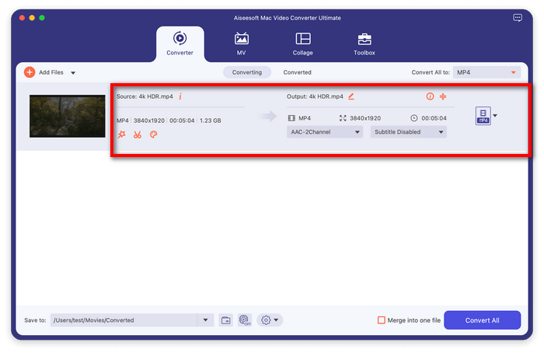
Task: Open the Subtitle Disabled dropdown
Action: (x=408, y=132)
